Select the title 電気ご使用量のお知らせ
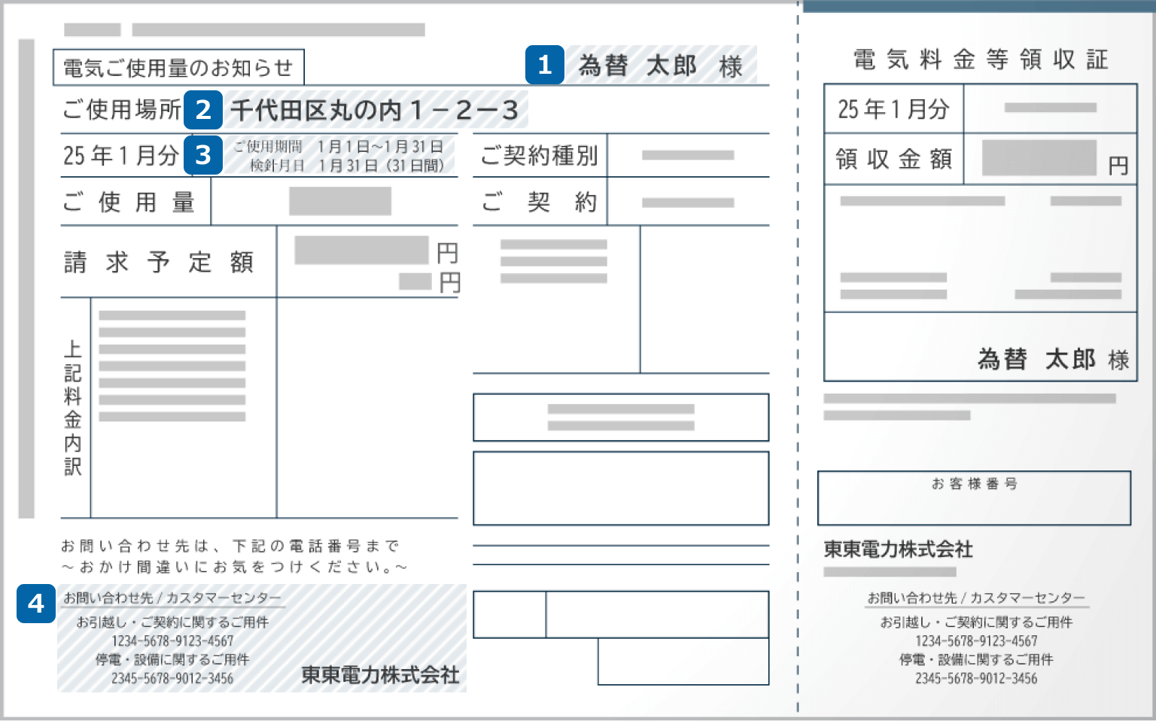This screenshot has height=721, width=1156. (178, 68)
